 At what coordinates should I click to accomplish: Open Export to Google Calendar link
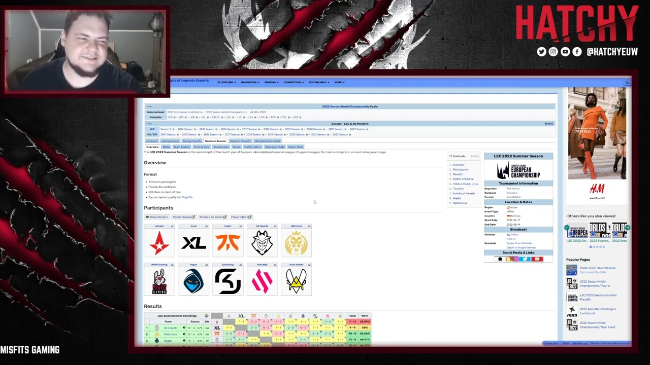[x=521, y=247]
